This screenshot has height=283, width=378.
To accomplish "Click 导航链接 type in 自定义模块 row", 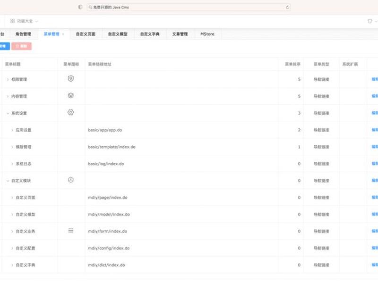I will [x=321, y=181].
